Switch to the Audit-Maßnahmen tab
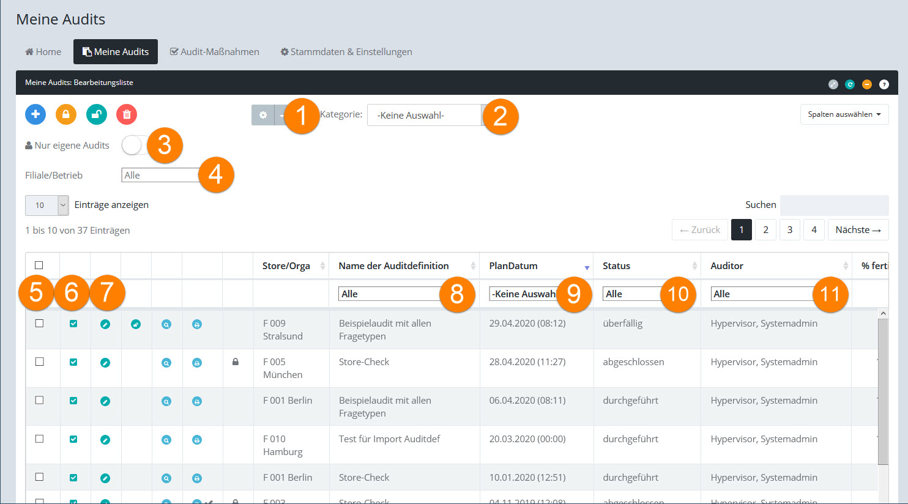908x504 pixels. coord(215,52)
